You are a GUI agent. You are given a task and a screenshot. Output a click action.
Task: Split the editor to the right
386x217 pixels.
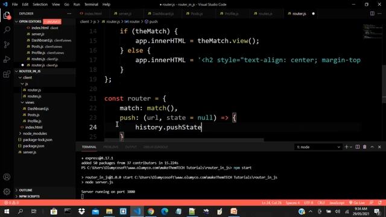click(372, 13)
